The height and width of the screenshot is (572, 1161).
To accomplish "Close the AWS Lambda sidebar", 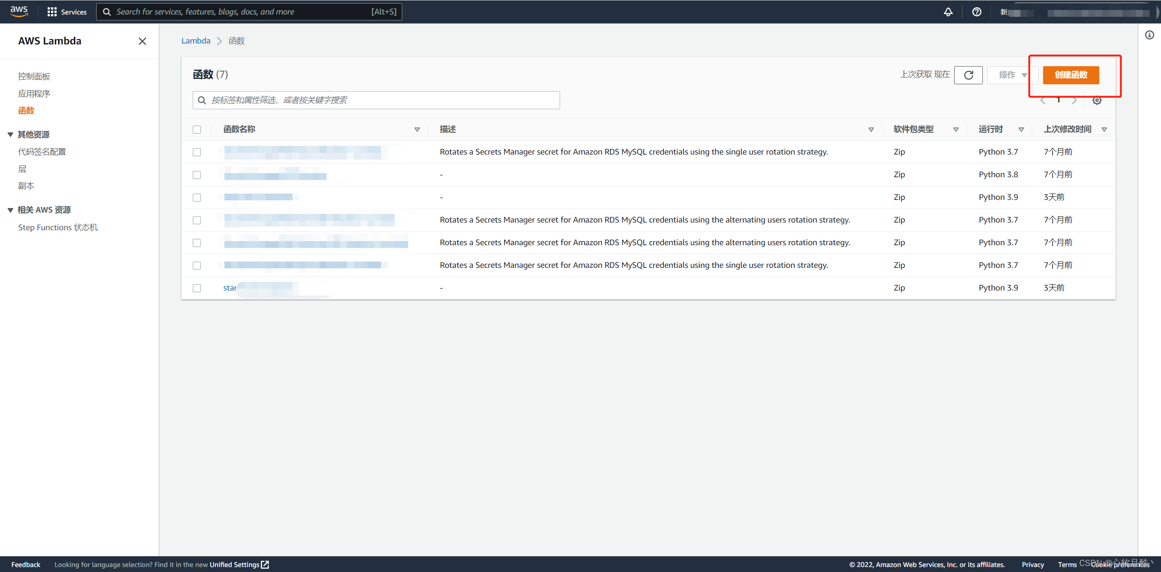I will (x=142, y=41).
